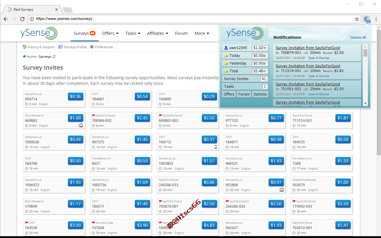The image size is (381, 238).
Task: Click the user12345 balance $1.02 field
Action: click(259, 48)
